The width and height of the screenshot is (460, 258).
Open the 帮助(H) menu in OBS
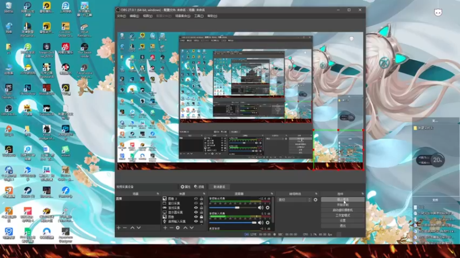tap(212, 16)
